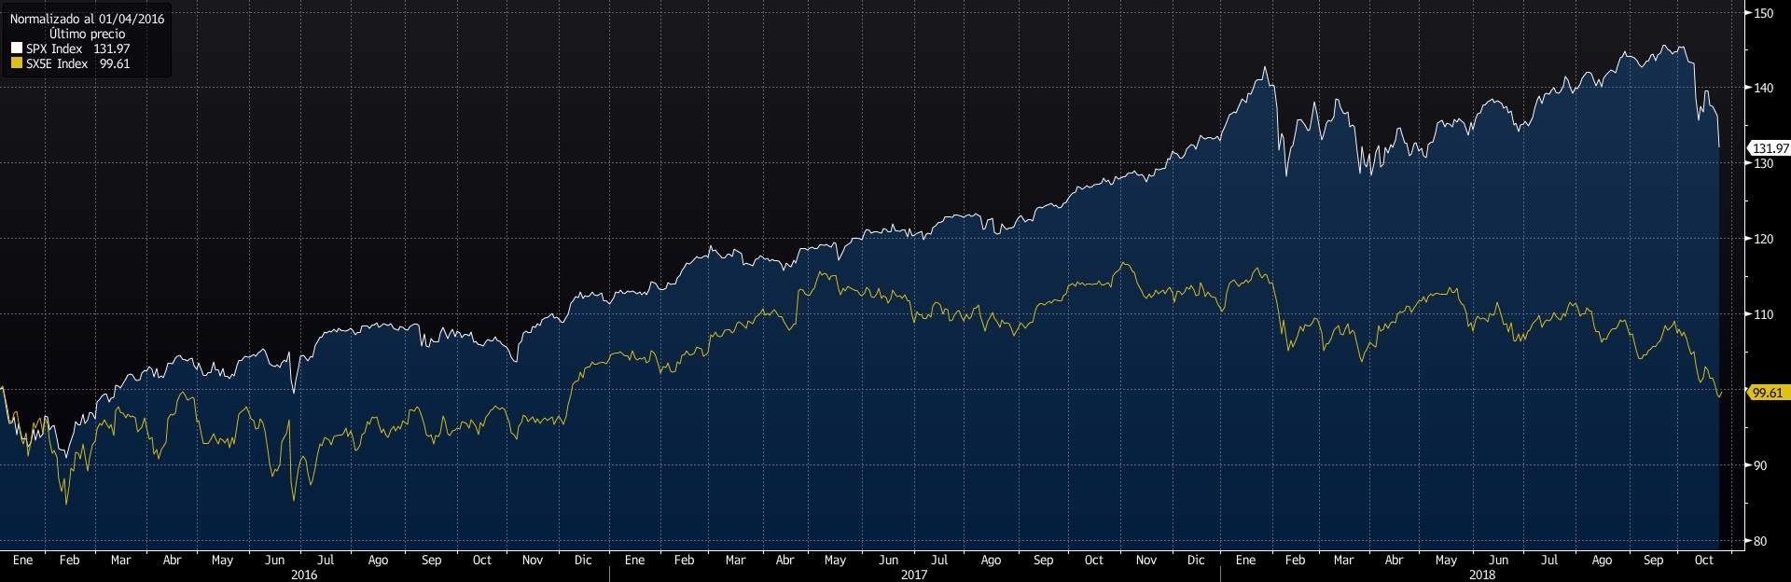Select the SXSE Index 99.61 legend entry
Viewport: 1791px width, 582px height.
[x=71, y=63]
